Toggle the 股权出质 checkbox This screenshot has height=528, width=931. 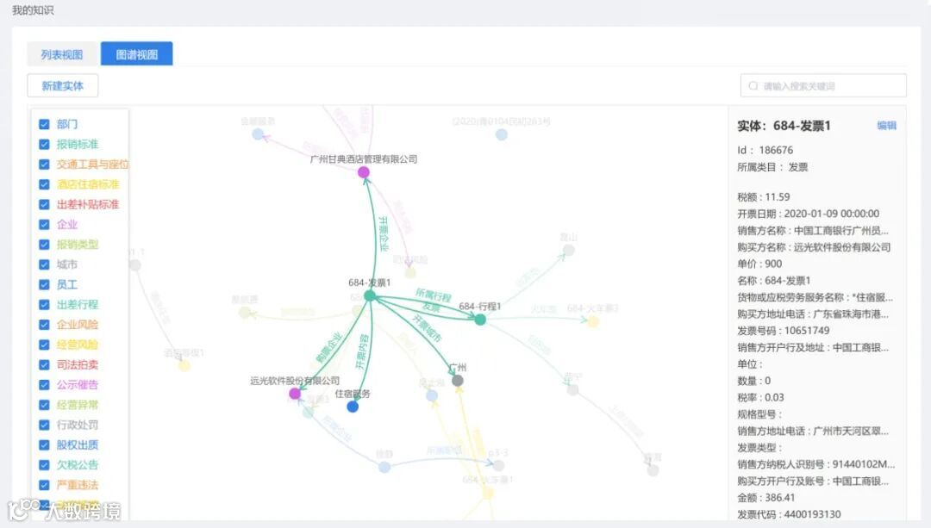[x=44, y=445]
